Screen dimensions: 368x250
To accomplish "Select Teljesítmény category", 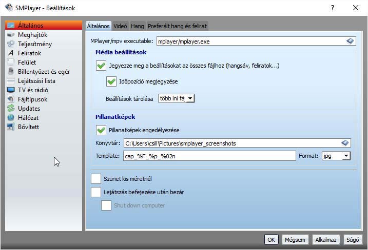I will 44,44.
